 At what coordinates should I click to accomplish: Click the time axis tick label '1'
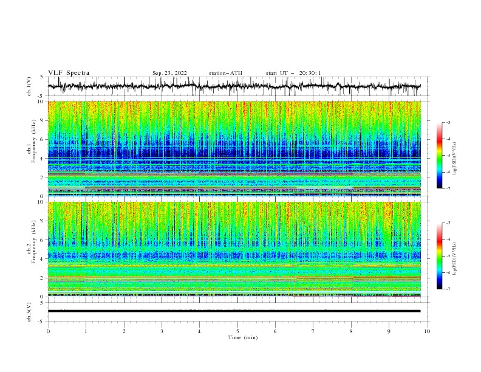86,331
